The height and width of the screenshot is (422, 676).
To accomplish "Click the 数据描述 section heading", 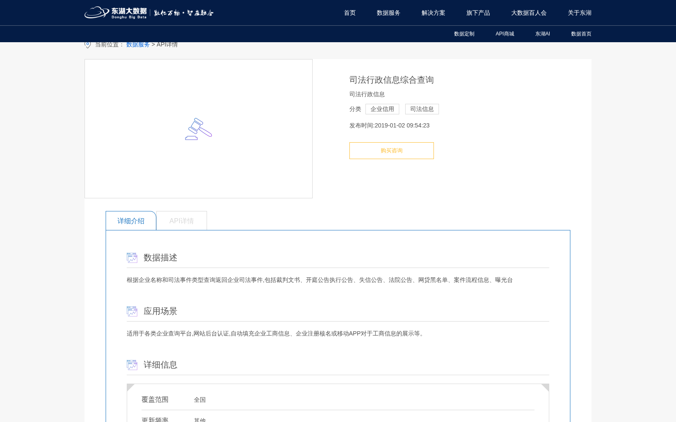I will tap(161, 258).
